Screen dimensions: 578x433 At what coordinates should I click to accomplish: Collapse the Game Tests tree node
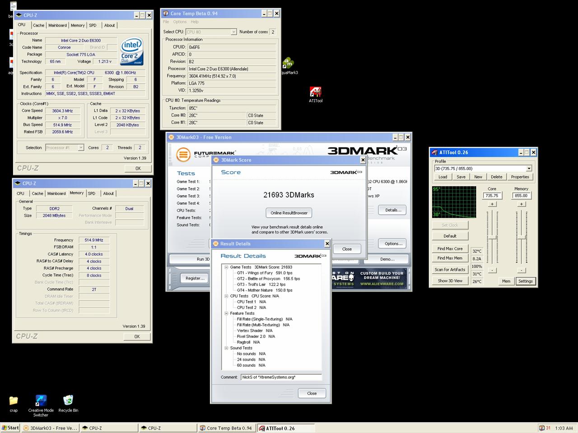pyautogui.click(x=226, y=267)
